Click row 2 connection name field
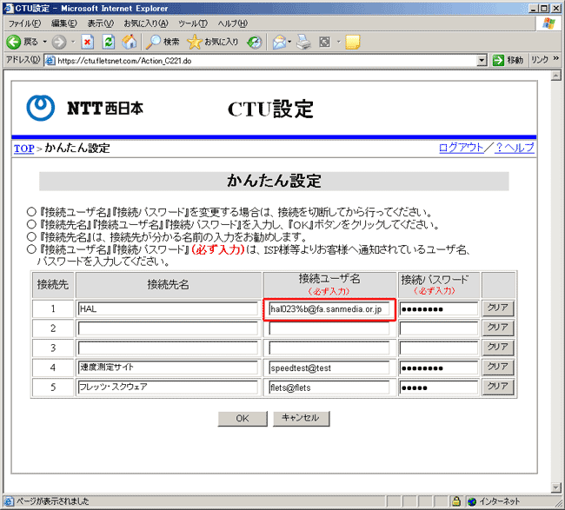This screenshot has width=565, height=510. click(x=168, y=328)
